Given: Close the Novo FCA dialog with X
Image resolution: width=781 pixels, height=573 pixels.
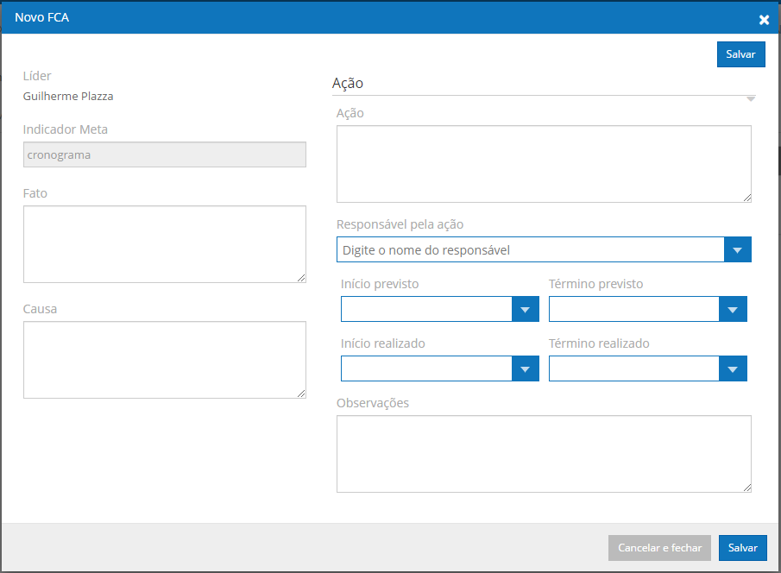Looking at the screenshot, I should pyautogui.click(x=764, y=20).
